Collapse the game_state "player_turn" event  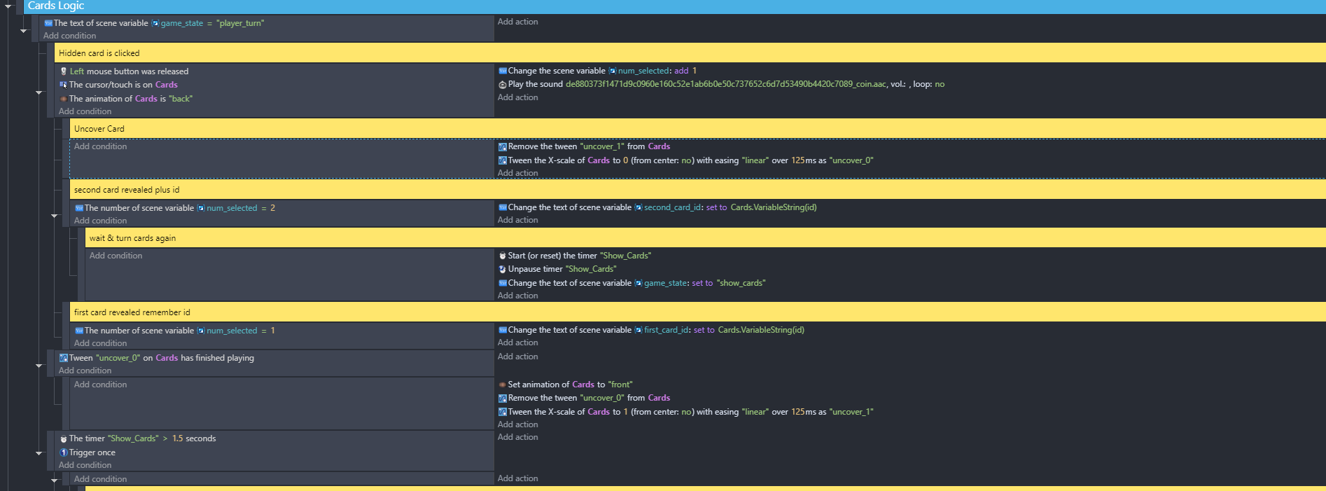24,31
